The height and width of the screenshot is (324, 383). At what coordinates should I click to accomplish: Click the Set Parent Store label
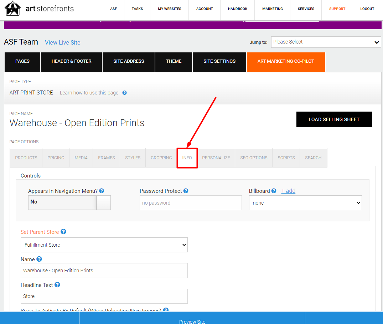40,232
